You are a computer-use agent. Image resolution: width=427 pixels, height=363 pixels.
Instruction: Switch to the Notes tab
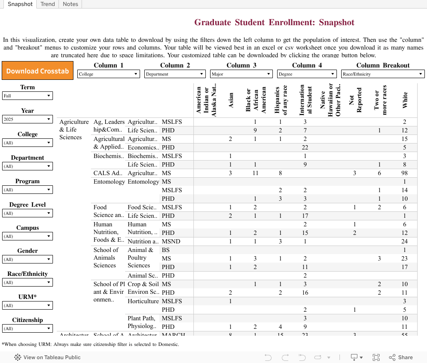(70, 4)
